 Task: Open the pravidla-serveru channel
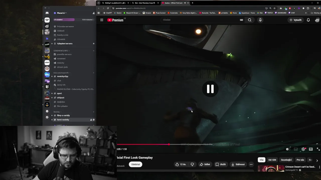[x=64, y=54]
